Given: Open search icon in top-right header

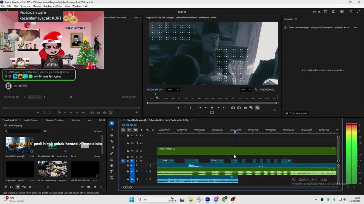Looking at the screenshot, I should [350, 12].
